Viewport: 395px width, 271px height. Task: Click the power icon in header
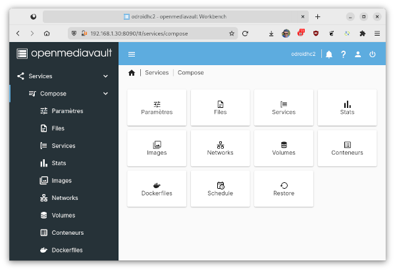point(373,54)
